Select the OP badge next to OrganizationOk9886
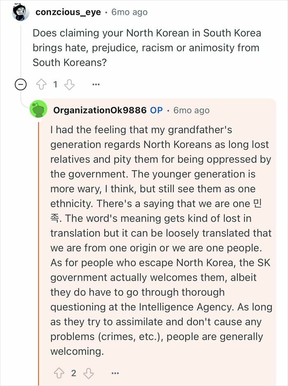The width and height of the screenshot is (288, 386). tap(156, 110)
